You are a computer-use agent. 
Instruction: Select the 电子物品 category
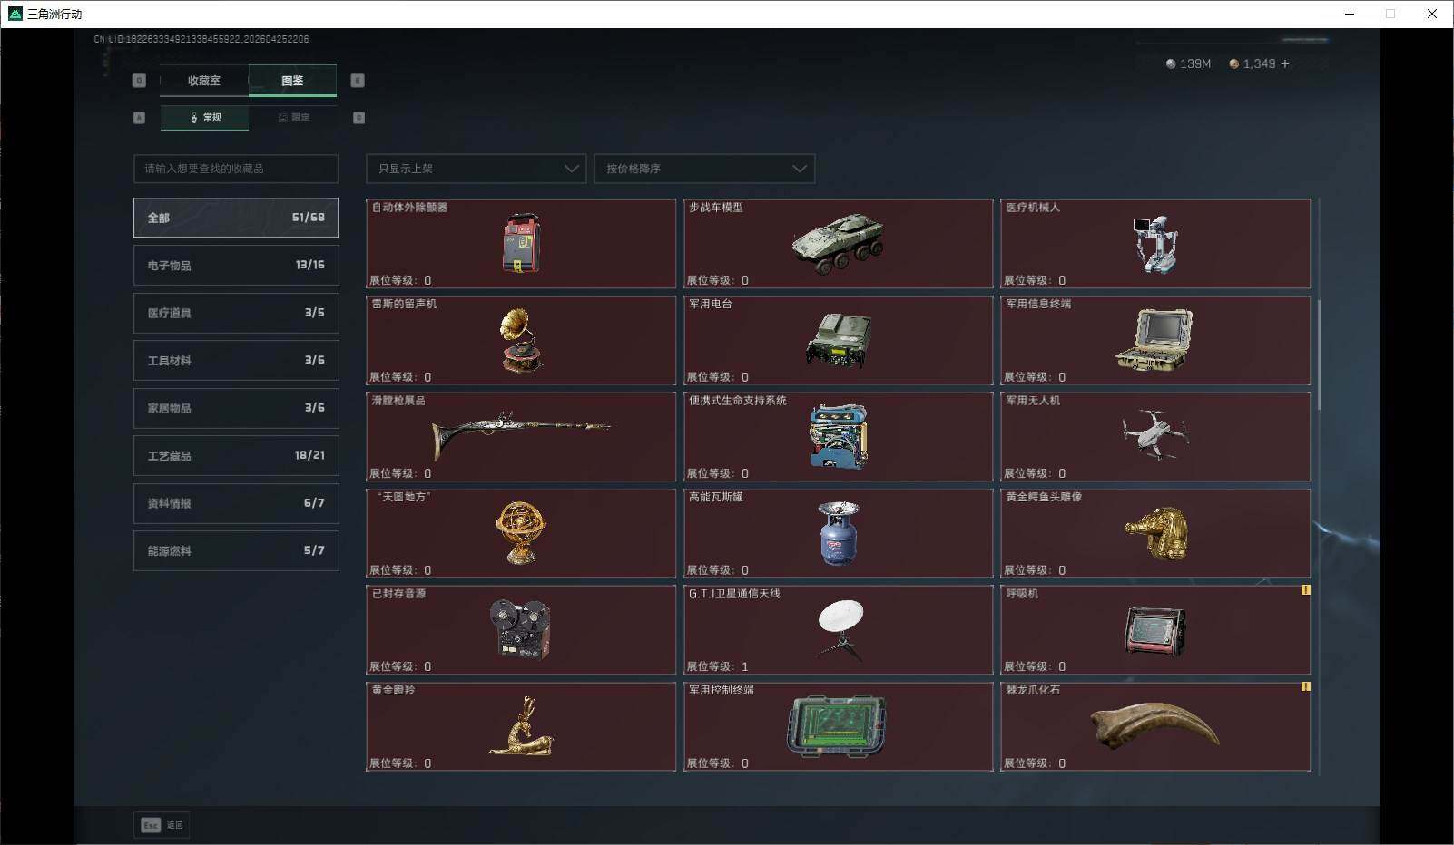pos(235,265)
